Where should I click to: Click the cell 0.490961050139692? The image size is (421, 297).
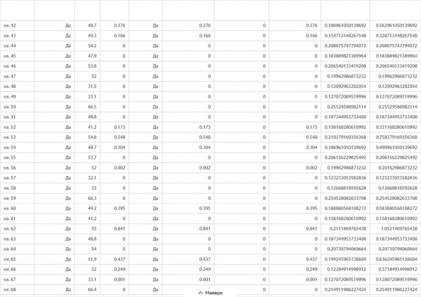coord(396,148)
